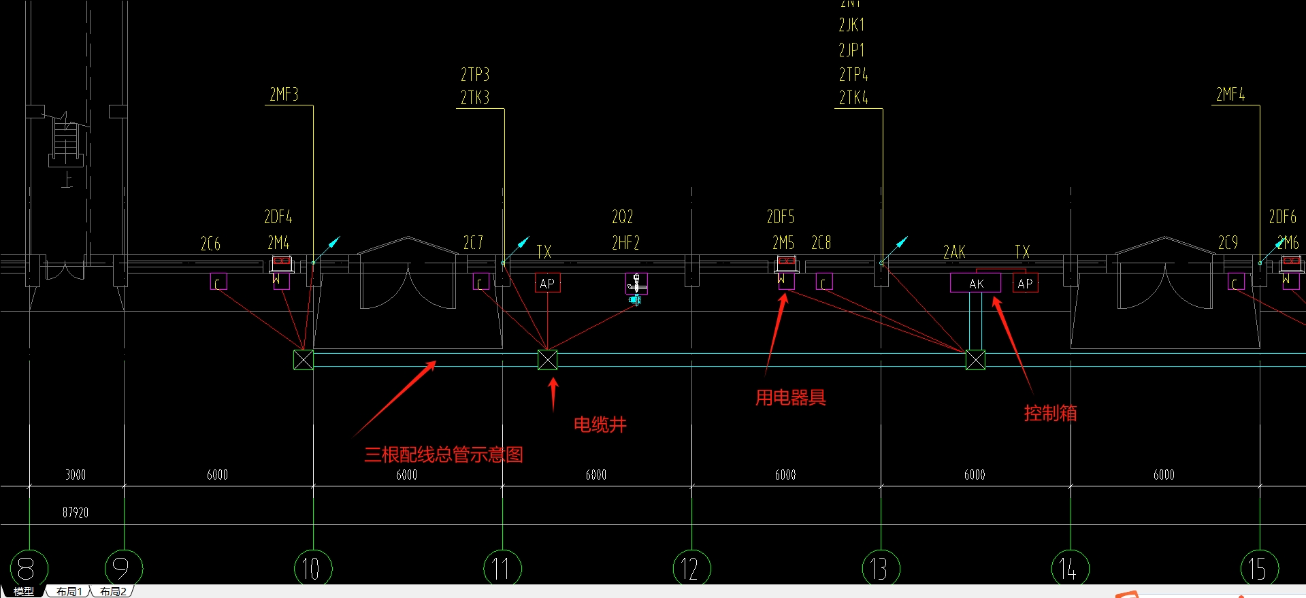Select the cyan arrow marker near axis 10
1306x598 pixels.
pyautogui.click(x=327, y=250)
